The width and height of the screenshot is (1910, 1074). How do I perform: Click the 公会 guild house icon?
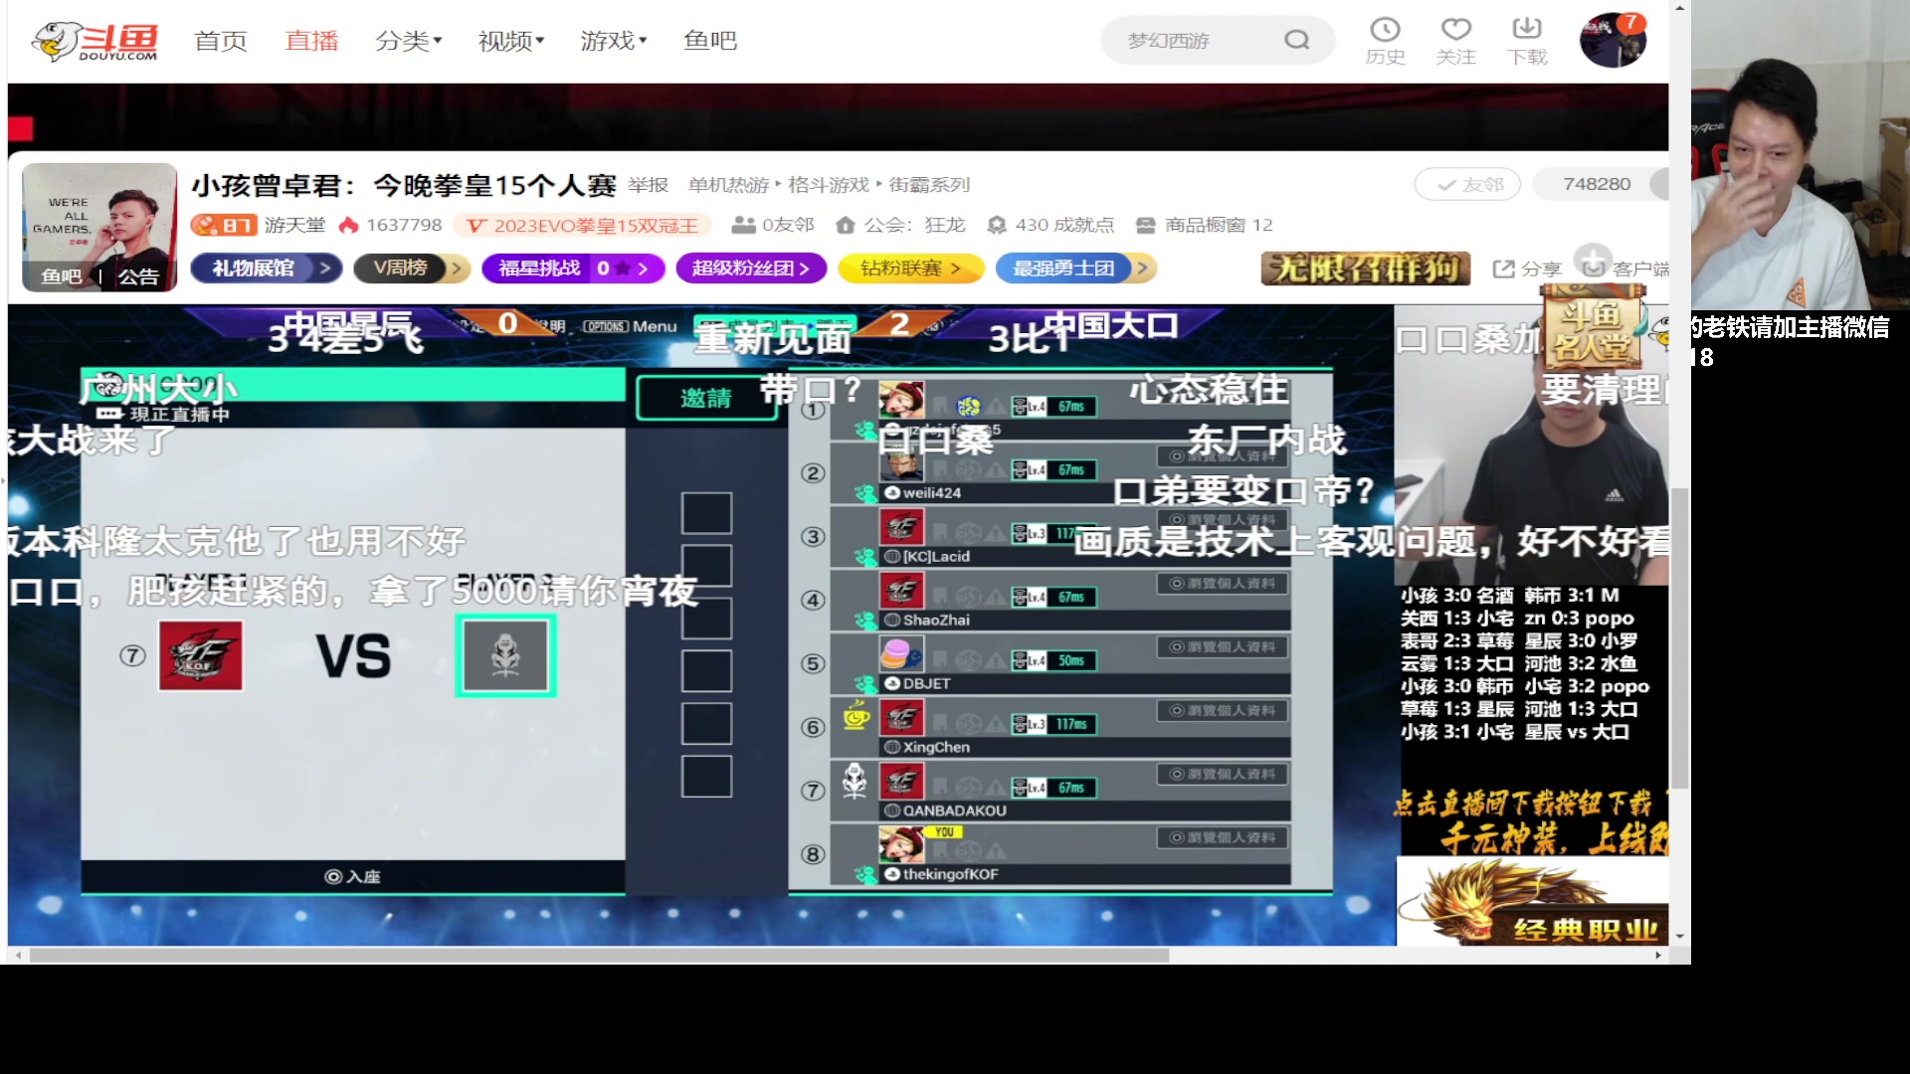click(x=846, y=226)
